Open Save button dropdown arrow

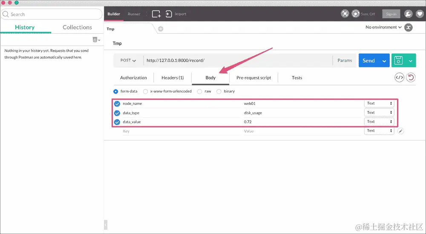pyautogui.click(x=411, y=61)
